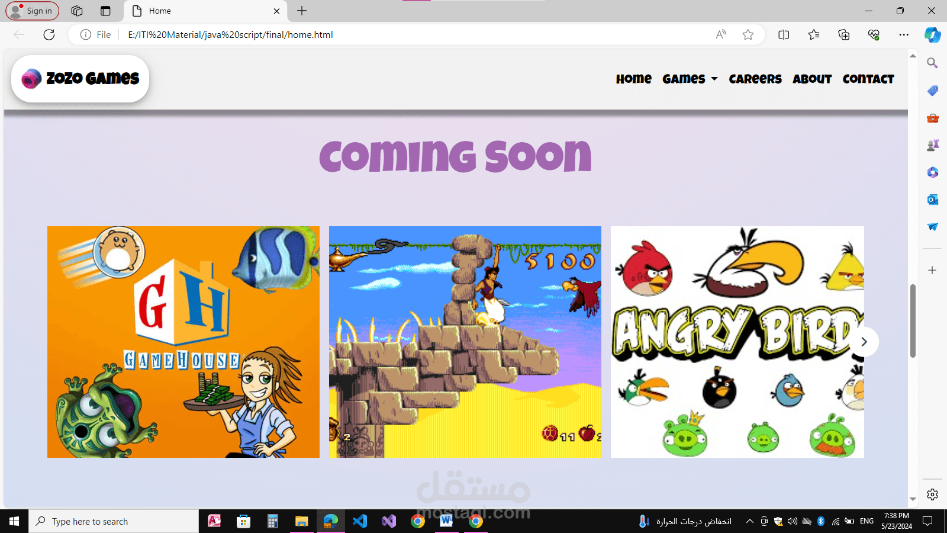Open the Read aloud icon in address bar
This screenshot has width=947, height=533.
click(721, 34)
